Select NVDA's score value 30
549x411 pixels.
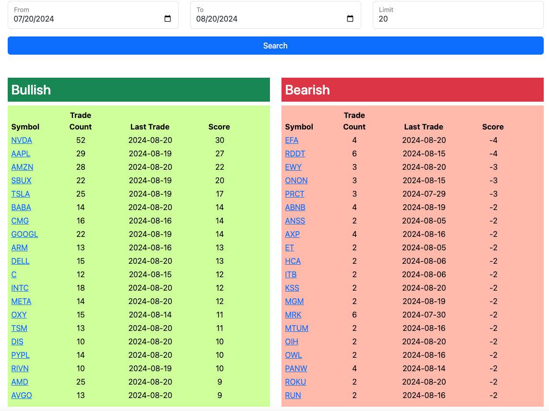(220, 140)
